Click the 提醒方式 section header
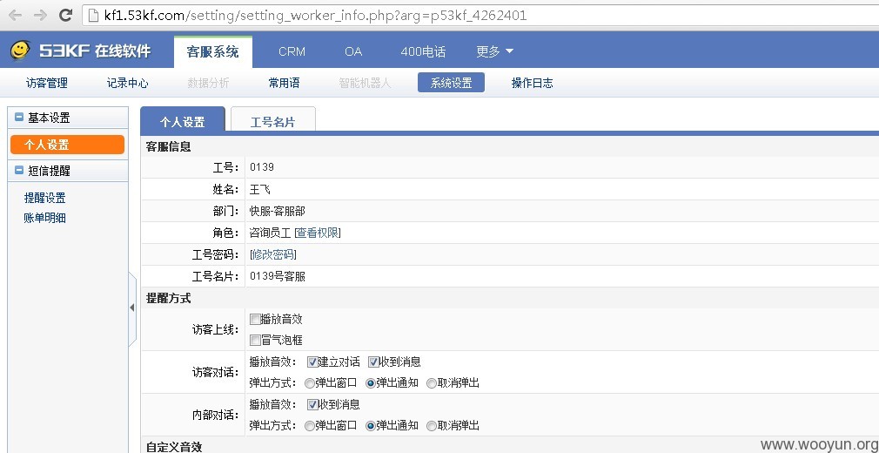Screen dimensions: 879x453 click(168, 299)
